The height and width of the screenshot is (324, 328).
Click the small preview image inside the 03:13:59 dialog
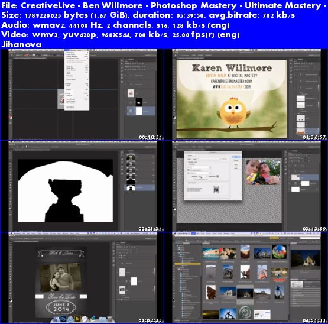click(x=216, y=189)
